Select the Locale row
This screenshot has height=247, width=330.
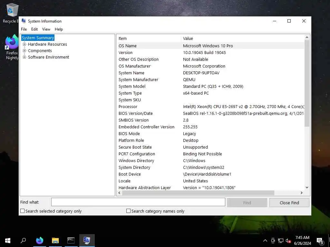click(210, 181)
